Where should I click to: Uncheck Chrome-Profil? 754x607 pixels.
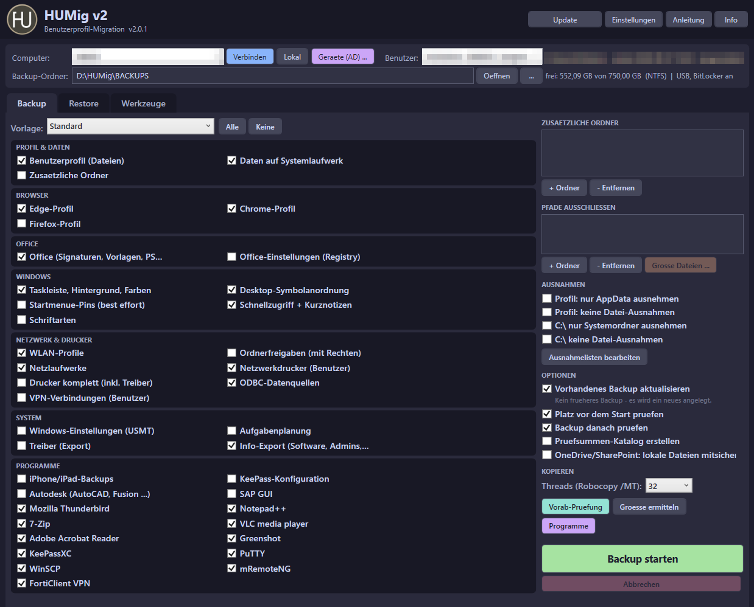(232, 209)
